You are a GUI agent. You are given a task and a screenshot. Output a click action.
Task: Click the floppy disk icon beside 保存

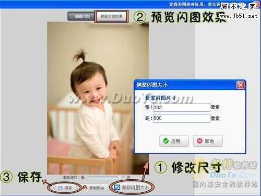coord(60,188)
